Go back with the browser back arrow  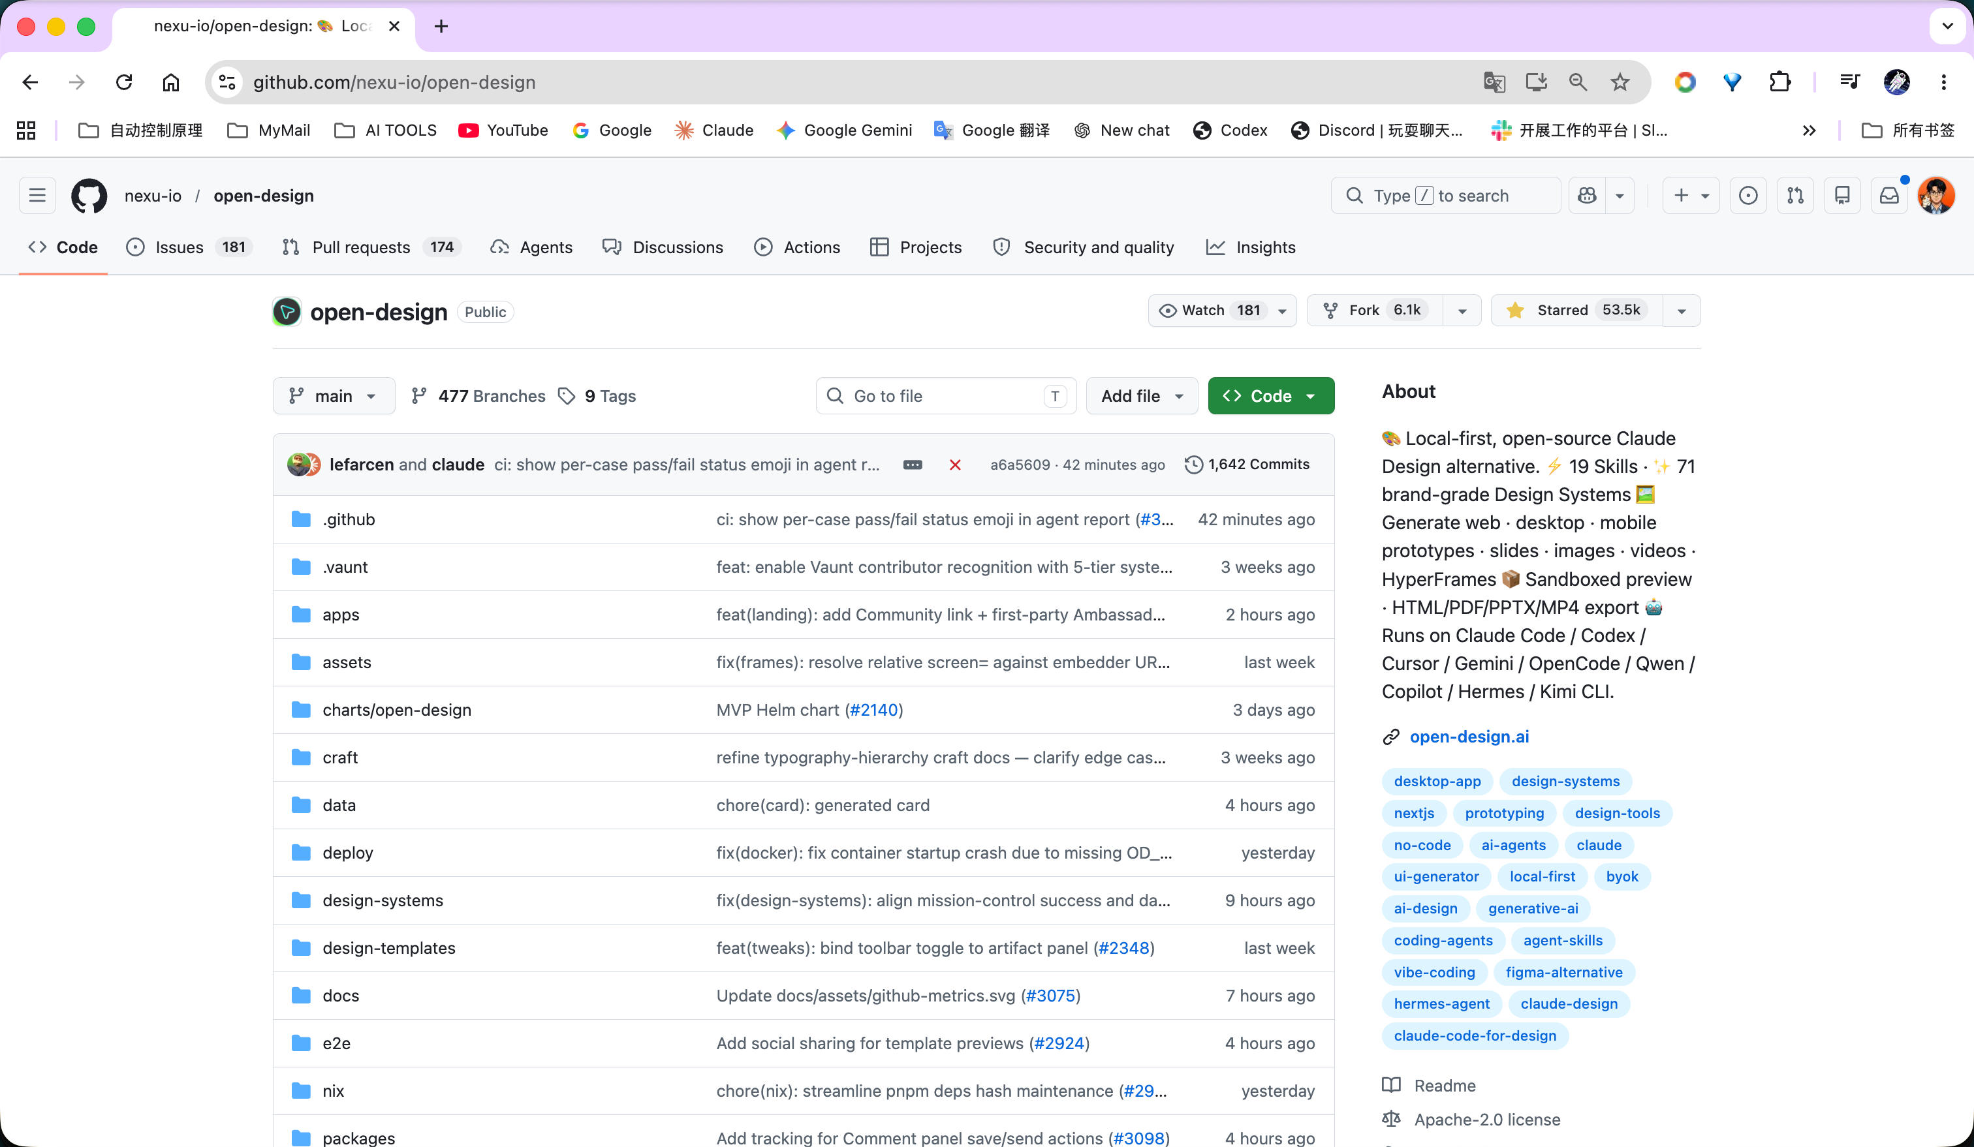[x=30, y=82]
